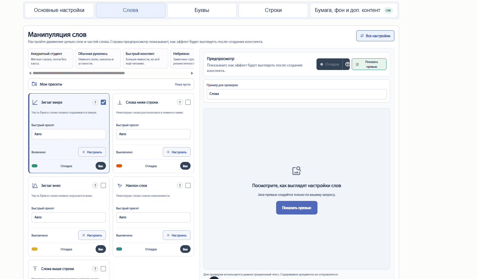Enable the Слова ниже строки checkbox
The height and width of the screenshot is (279, 477).
[x=188, y=102]
